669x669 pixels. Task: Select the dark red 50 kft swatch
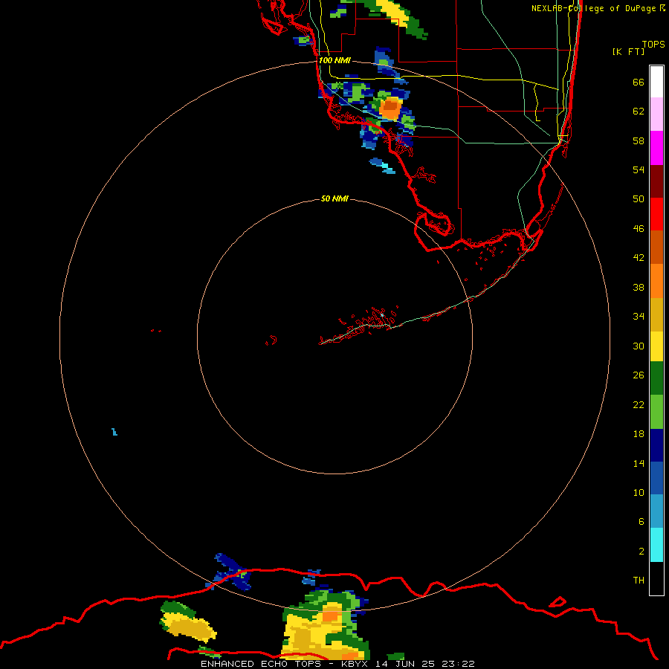pos(656,181)
